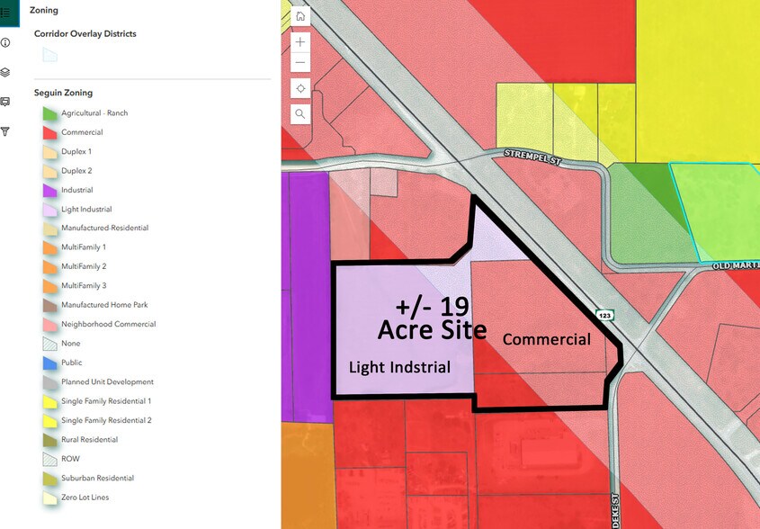Collapse the Seguin Zoning legend section
Image resolution: width=760 pixels, height=529 pixels.
pyautogui.click(x=63, y=93)
